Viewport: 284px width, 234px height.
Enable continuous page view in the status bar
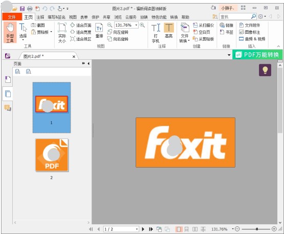(x=187, y=229)
